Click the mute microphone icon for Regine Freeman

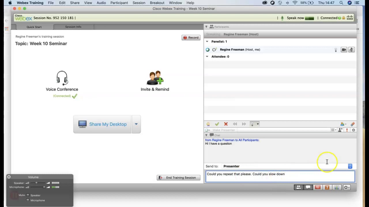(351, 50)
